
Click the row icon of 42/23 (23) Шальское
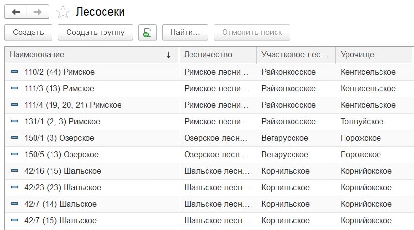[15, 187]
